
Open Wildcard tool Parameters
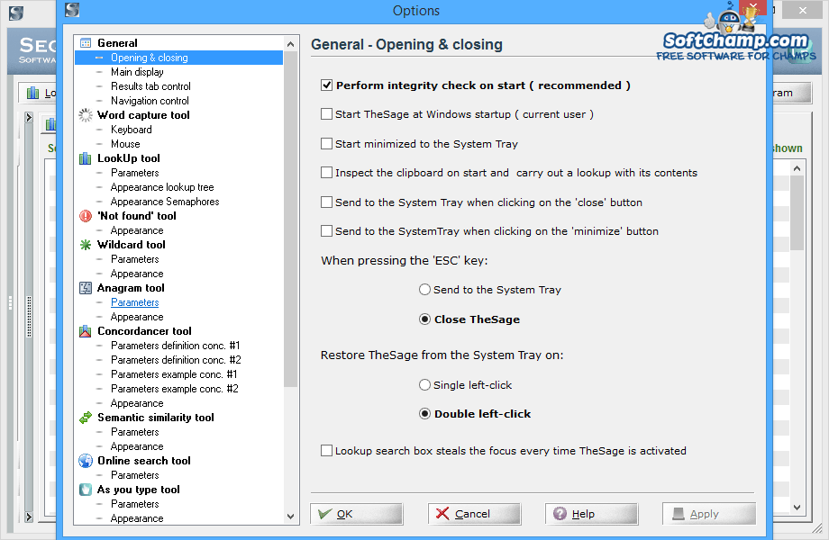pyautogui.click(x=135, y=259)
